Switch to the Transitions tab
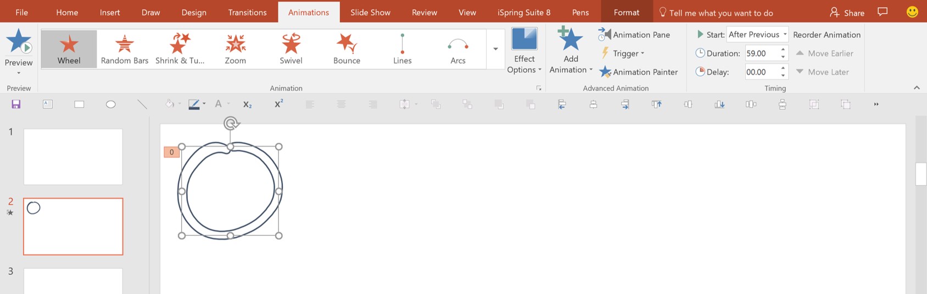Screen dimensions: 927x294 click(247, 12)
